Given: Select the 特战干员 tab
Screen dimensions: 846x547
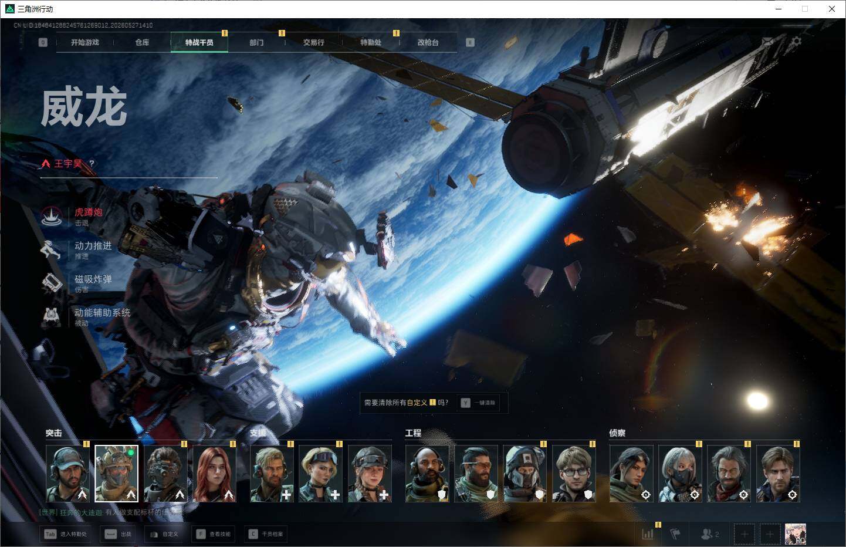Looking at the screenshot, I should tap(199, 42).
